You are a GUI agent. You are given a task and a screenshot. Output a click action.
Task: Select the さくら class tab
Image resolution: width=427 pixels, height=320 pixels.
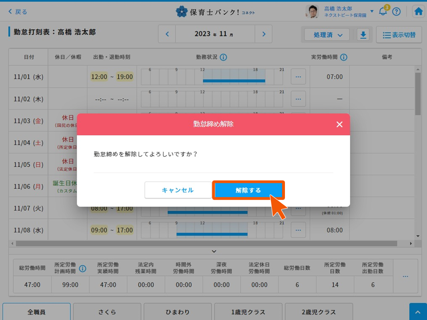pos(107,312)
